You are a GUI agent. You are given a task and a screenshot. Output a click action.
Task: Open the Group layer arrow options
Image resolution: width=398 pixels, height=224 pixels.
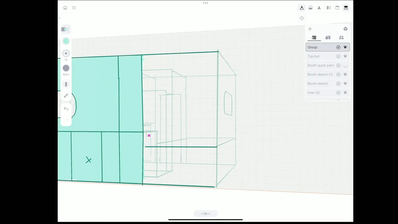coord(338,47)
